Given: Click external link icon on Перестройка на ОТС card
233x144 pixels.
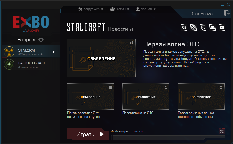Looking at the screenshot, I should tap(166, 87).
